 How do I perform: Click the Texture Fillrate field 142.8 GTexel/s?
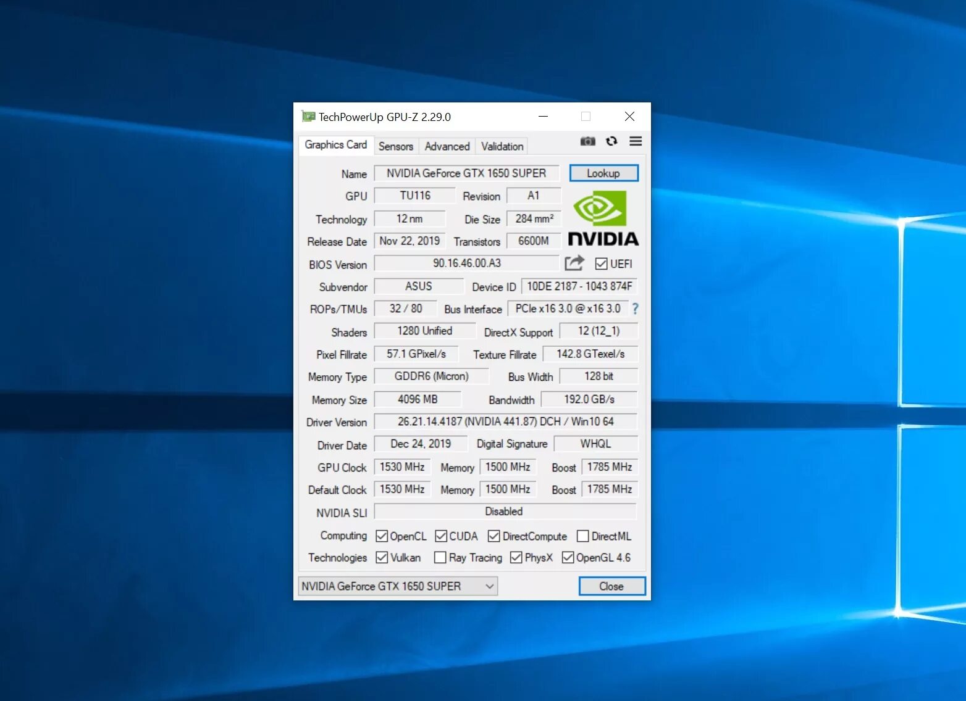[590, 354]
